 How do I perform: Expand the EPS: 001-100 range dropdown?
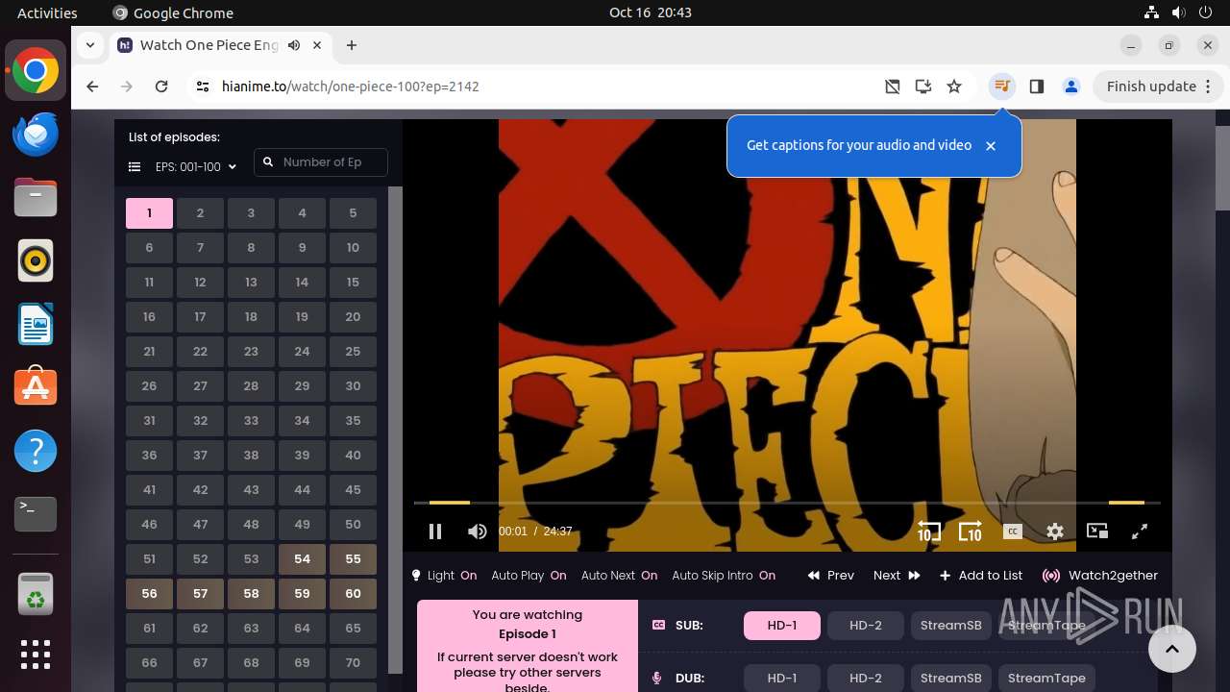(196, 167)
